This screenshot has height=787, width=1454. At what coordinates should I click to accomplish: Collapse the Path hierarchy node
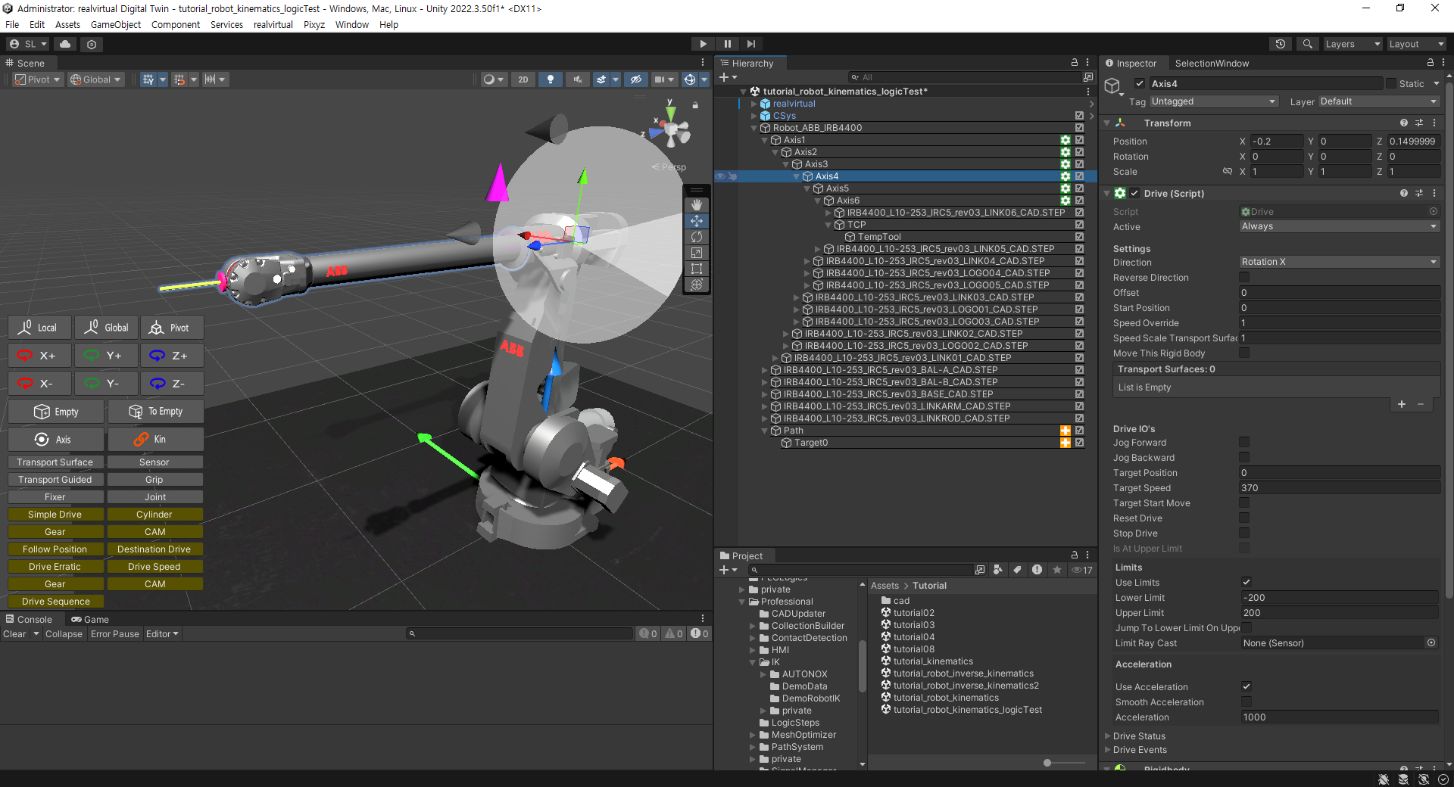[x=765, y=431]
